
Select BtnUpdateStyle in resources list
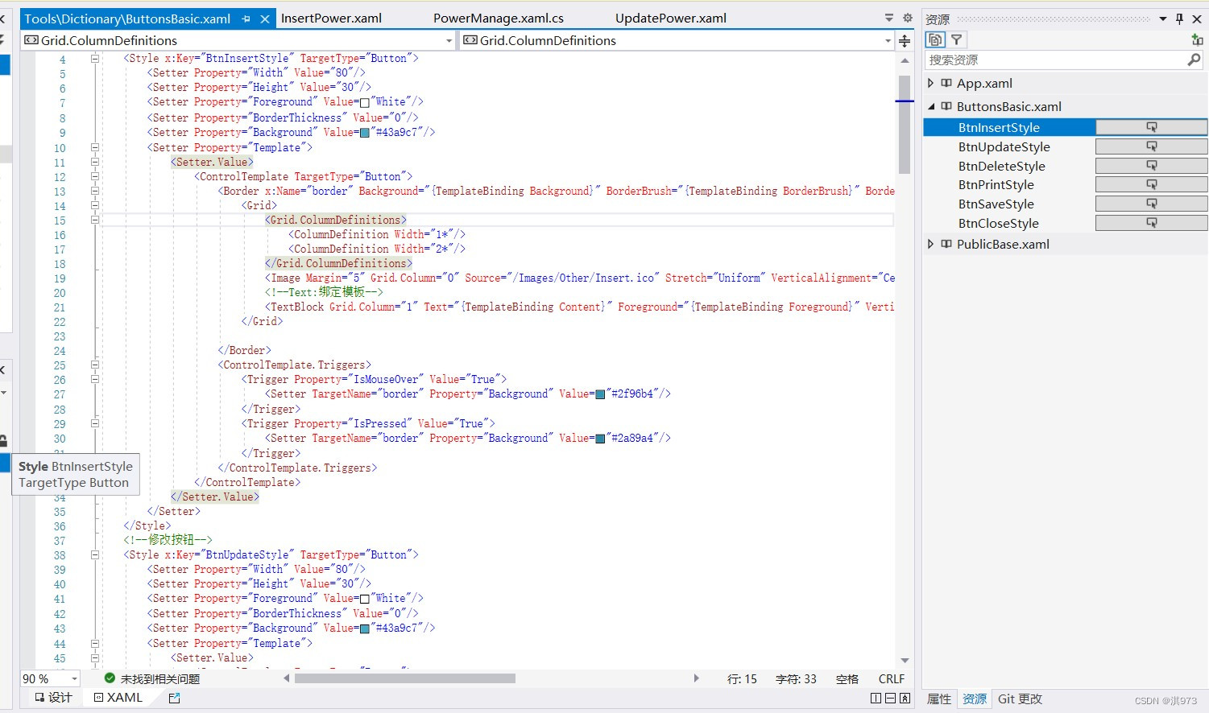1004,146
